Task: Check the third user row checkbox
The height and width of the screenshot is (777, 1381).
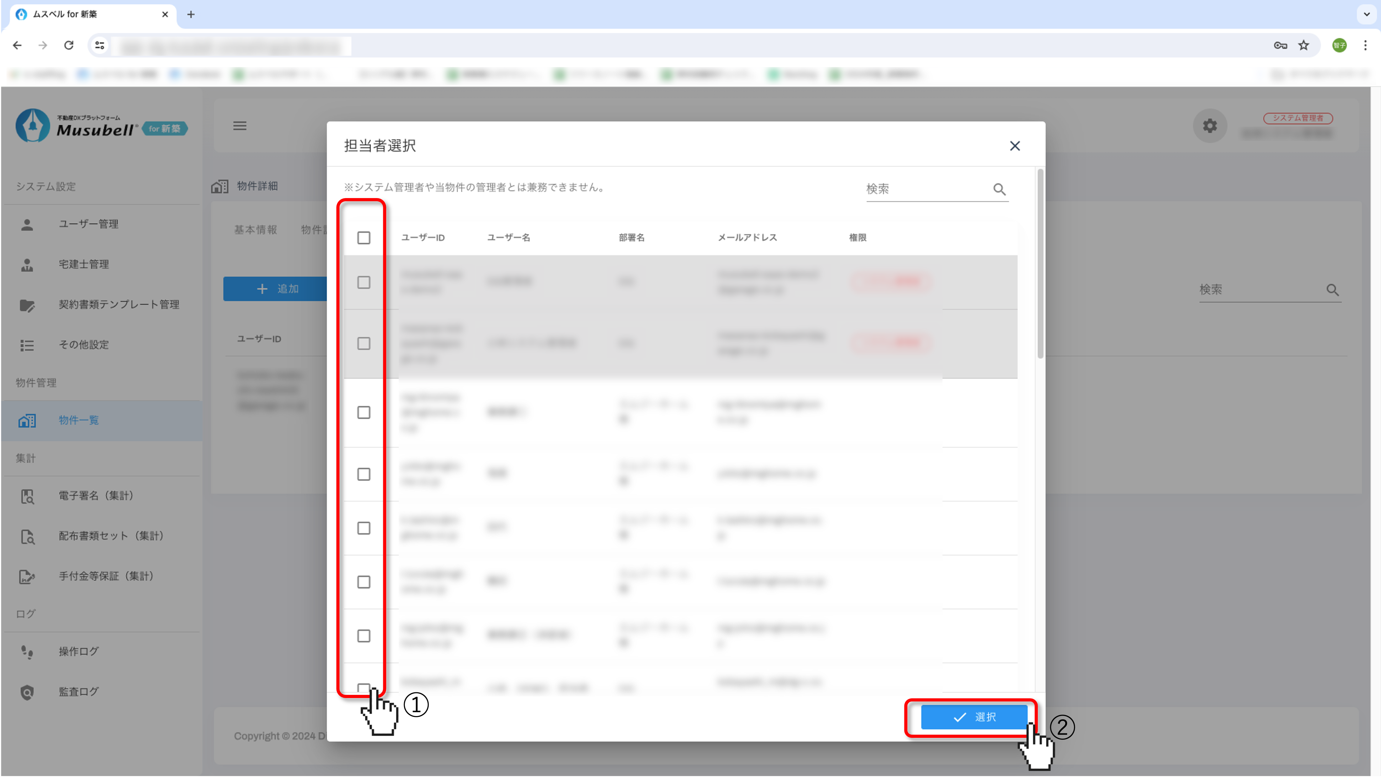Action: click(x=363, y=412)
